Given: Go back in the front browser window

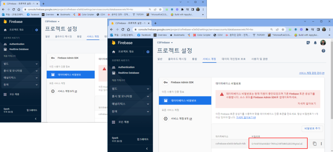Looking at the screenshot, I should pos(112,29).
